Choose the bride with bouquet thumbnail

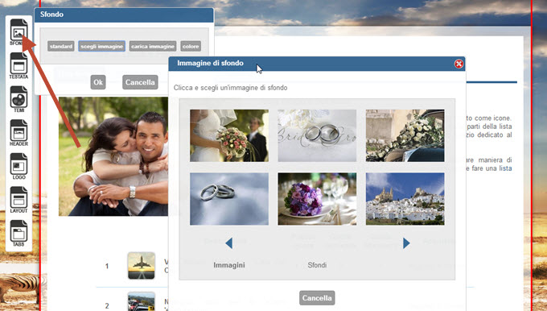[229, 135]
